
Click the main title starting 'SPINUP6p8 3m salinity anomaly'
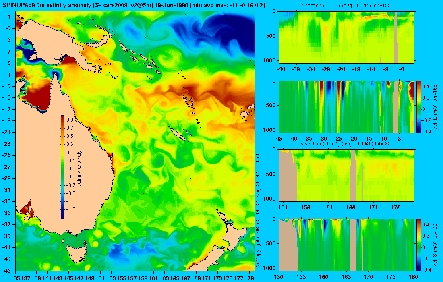pyautogui.click(x=134, y=5)
